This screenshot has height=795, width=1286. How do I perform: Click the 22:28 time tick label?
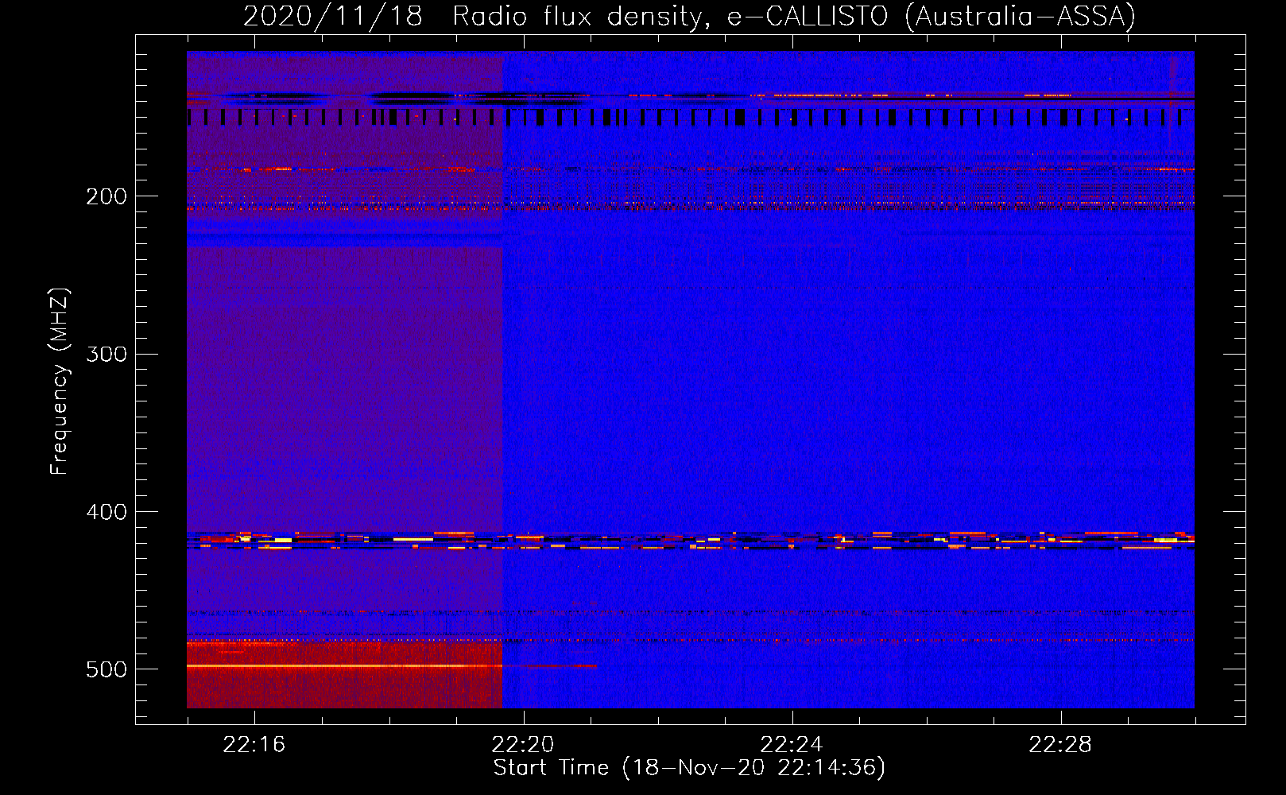point(1060,745)
